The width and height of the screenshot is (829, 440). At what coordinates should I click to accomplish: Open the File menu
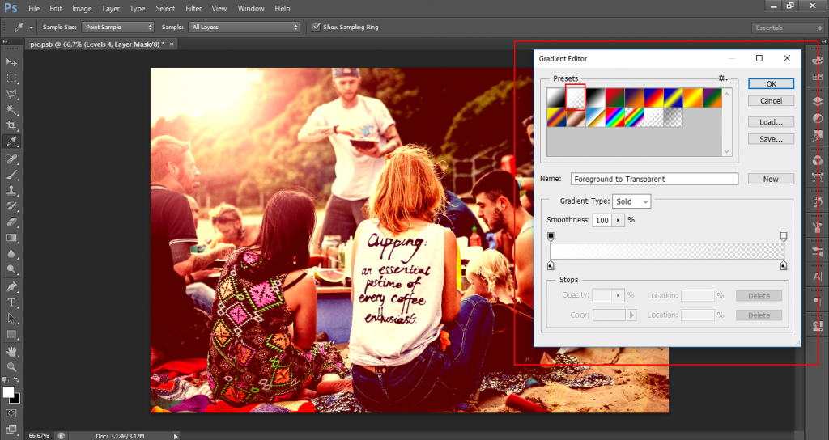coord(34,8)
